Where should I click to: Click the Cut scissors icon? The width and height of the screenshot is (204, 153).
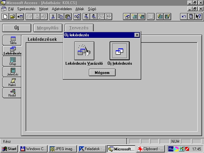point(53,17)
